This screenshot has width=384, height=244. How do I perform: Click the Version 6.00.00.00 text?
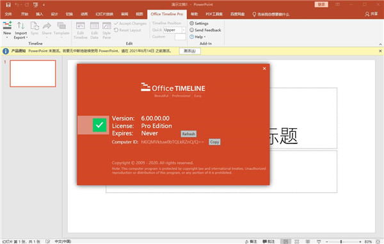pos(156,118)
